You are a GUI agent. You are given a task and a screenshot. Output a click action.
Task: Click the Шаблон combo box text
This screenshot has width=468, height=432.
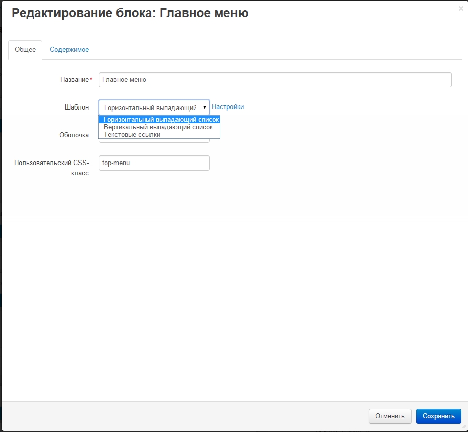149,107
